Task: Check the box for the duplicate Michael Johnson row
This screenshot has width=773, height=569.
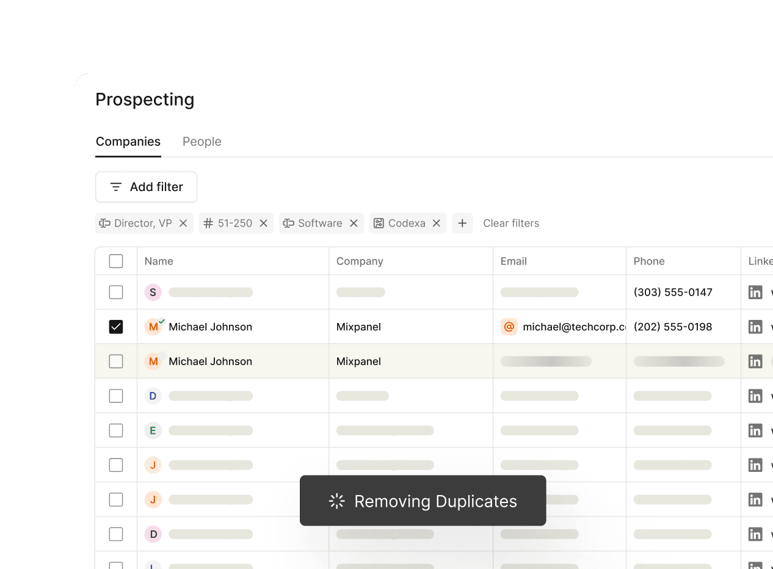Action: pos(116,361)
